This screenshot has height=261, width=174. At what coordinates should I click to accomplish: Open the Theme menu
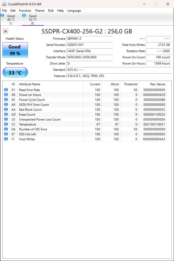pyautogui.click(x=40, y=10)
